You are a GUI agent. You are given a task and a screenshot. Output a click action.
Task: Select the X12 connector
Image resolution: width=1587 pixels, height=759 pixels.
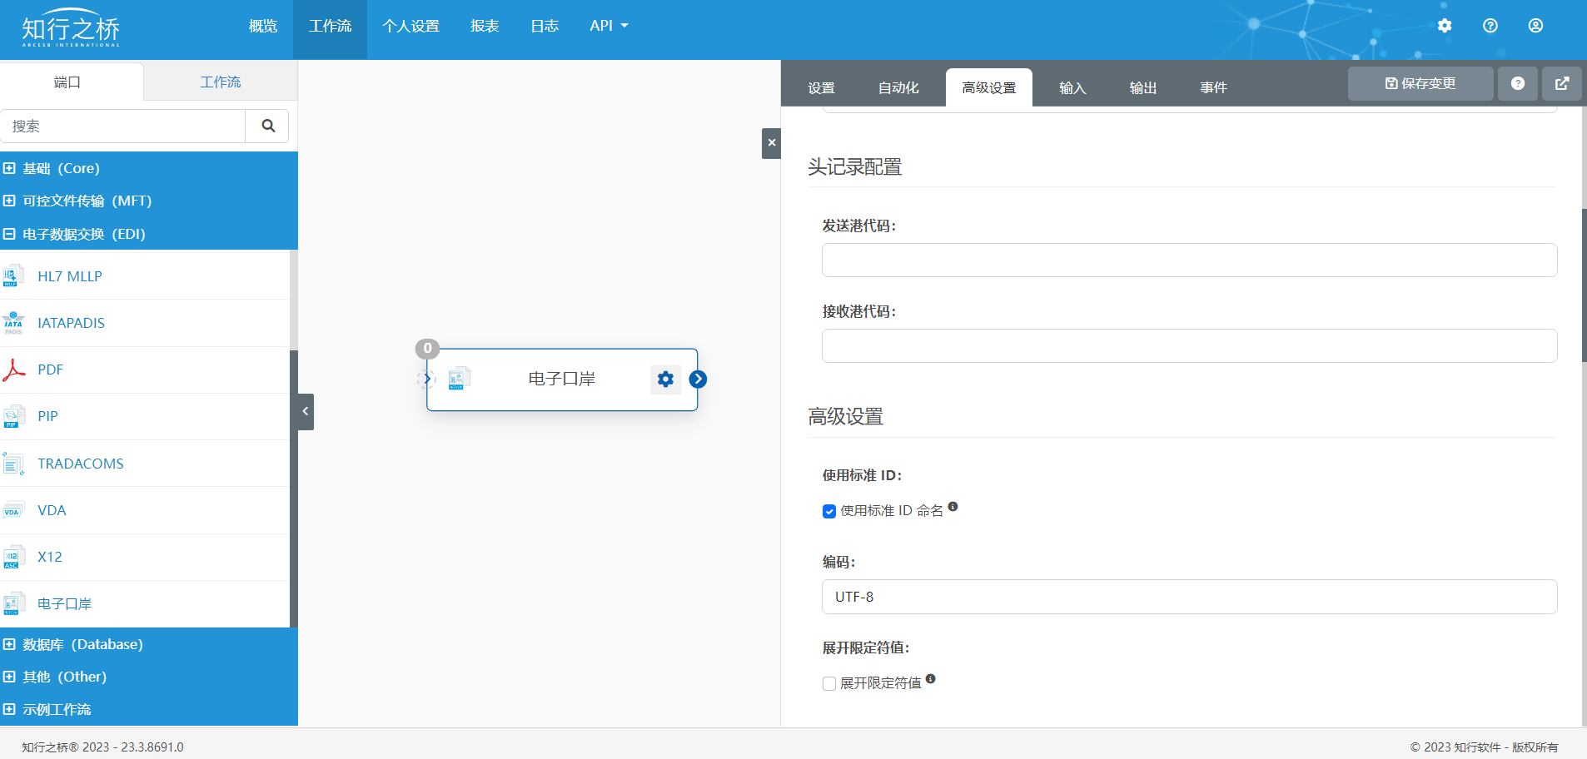point(50,557)
